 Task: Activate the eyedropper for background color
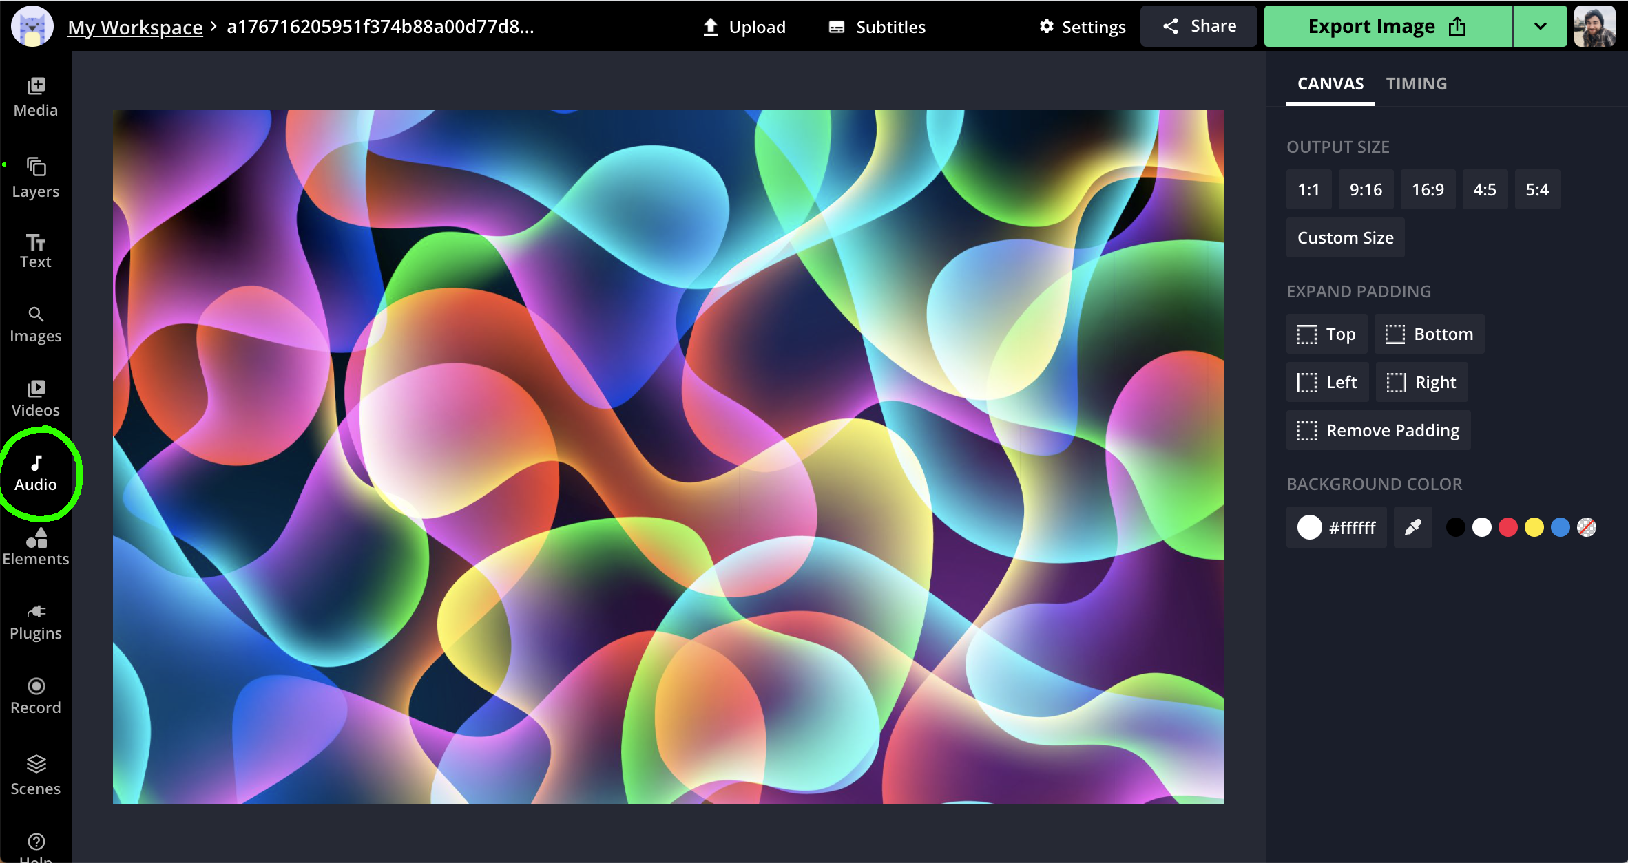coord(1412,527)
